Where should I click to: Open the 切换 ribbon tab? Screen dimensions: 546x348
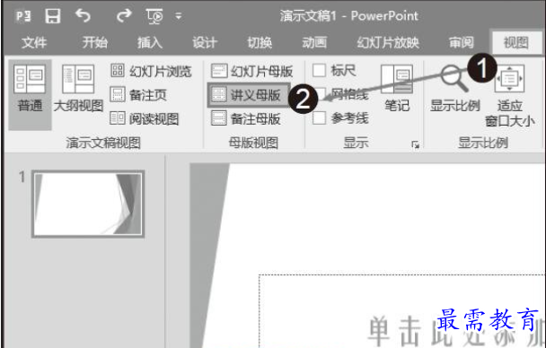pyautogui.click(x=260, y=43)
